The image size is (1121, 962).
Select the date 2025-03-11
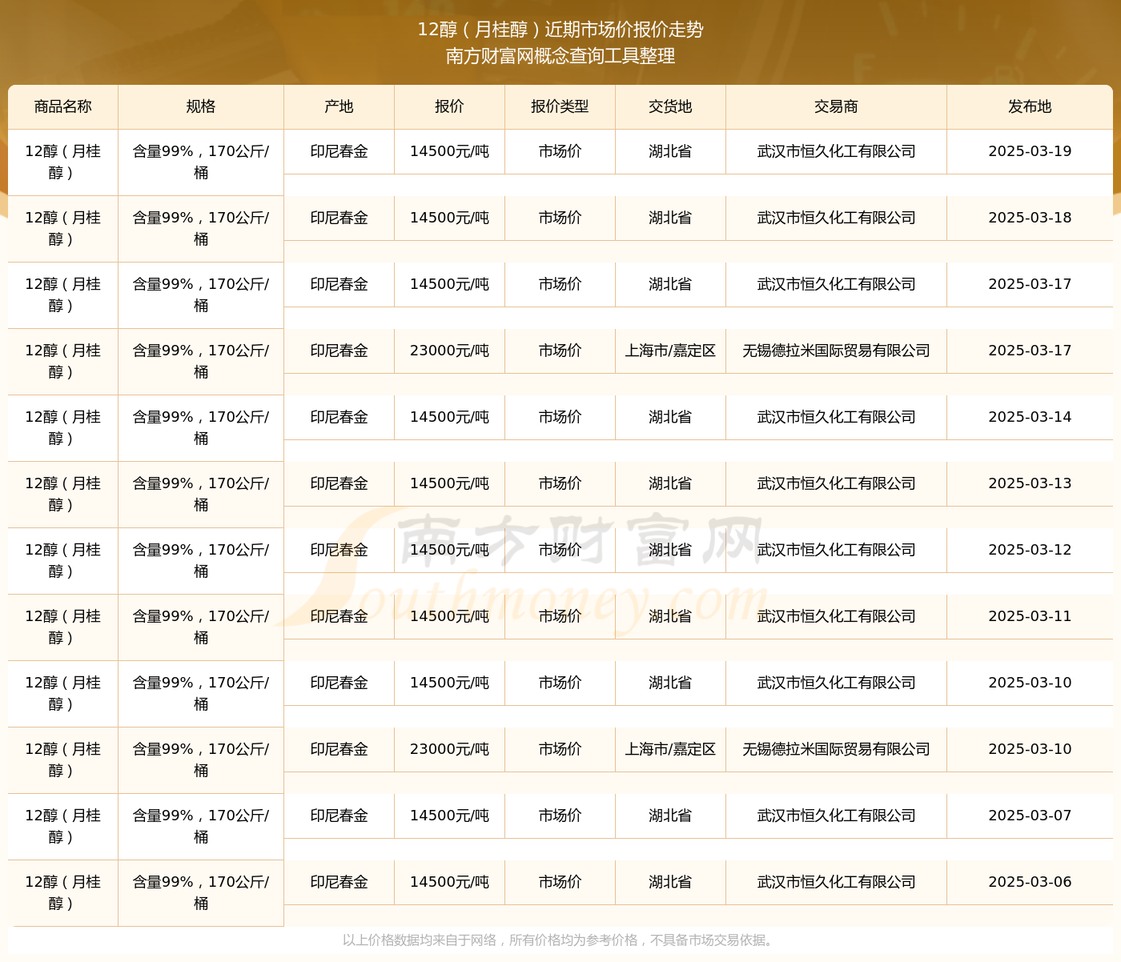(1030, 616)
